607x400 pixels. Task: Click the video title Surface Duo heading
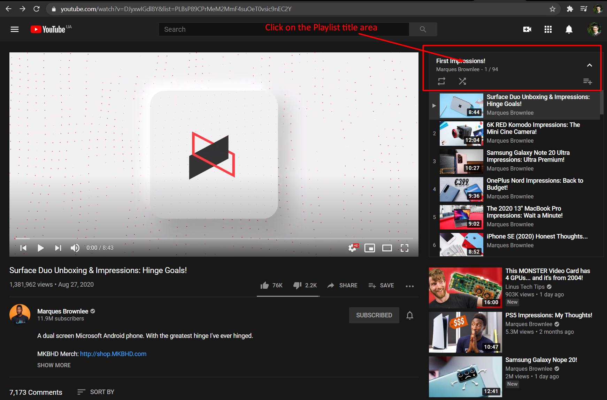point(98,270)
